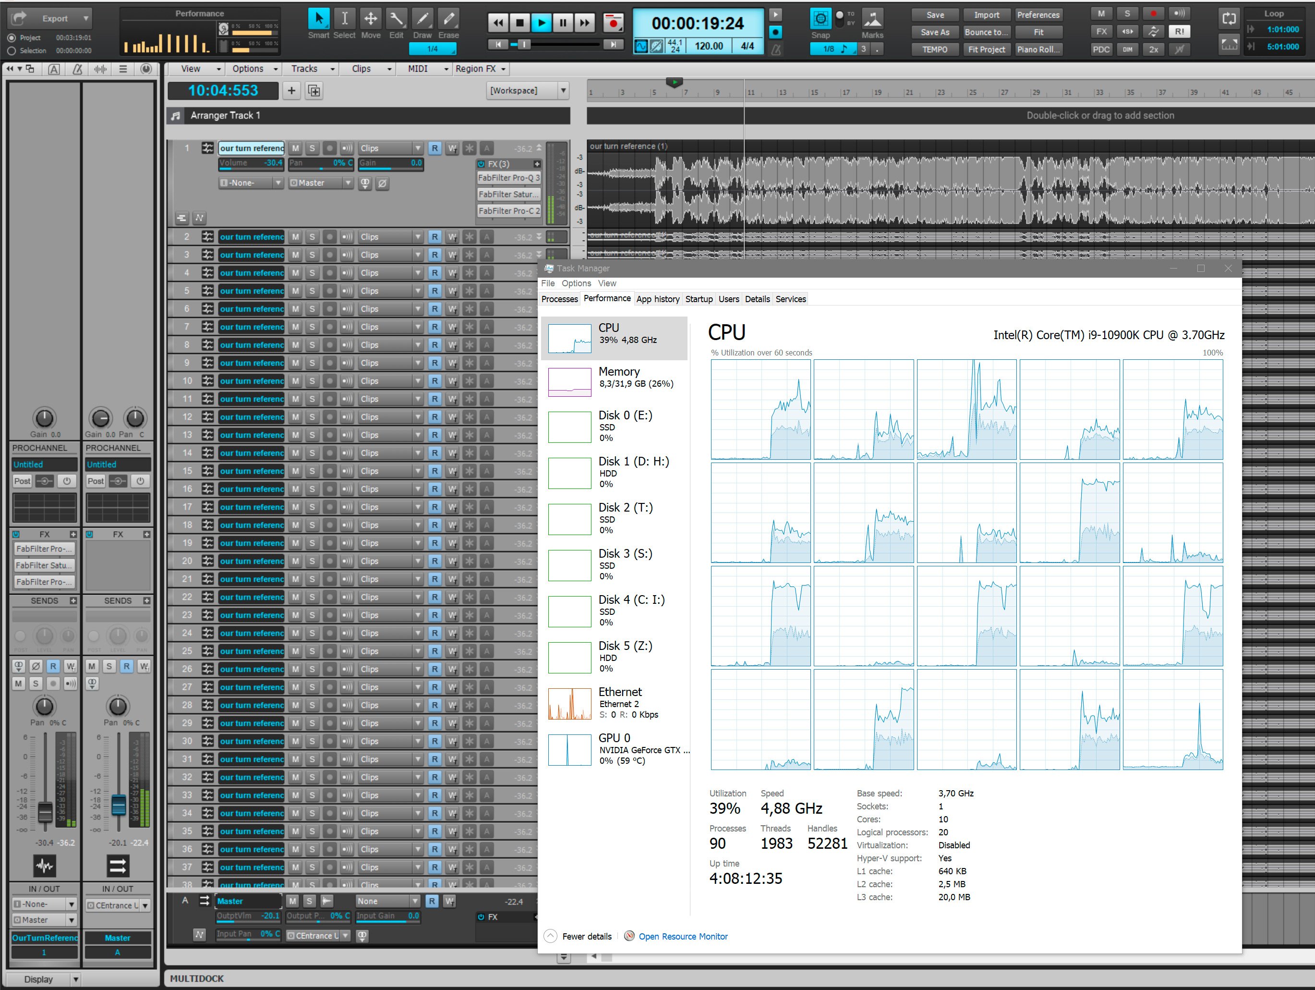The width and height of the screenshot is (1315, 990).
Task: Mute track 1 our turn reference
Action: (295, 148)
